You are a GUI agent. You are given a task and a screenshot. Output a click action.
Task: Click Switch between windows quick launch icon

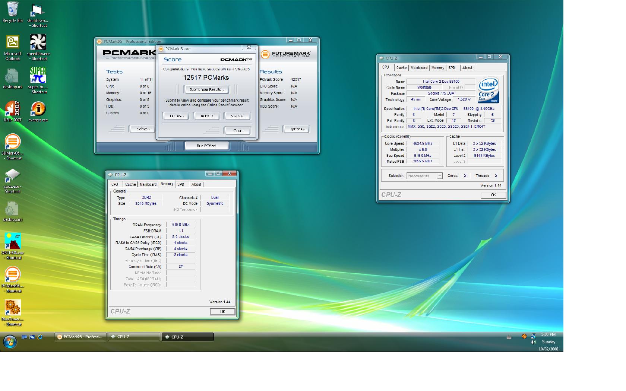coord(32,337)
